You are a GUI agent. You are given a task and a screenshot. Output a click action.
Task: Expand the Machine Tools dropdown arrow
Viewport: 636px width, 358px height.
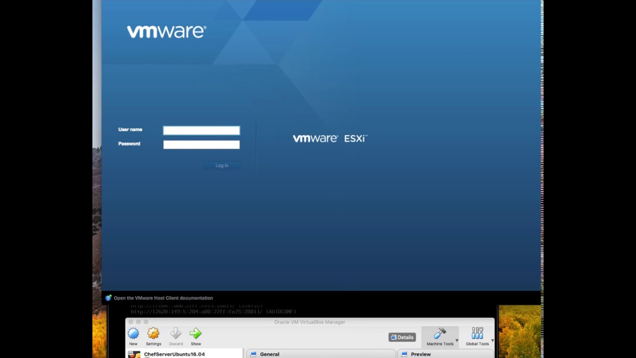[x=457, y=341]
